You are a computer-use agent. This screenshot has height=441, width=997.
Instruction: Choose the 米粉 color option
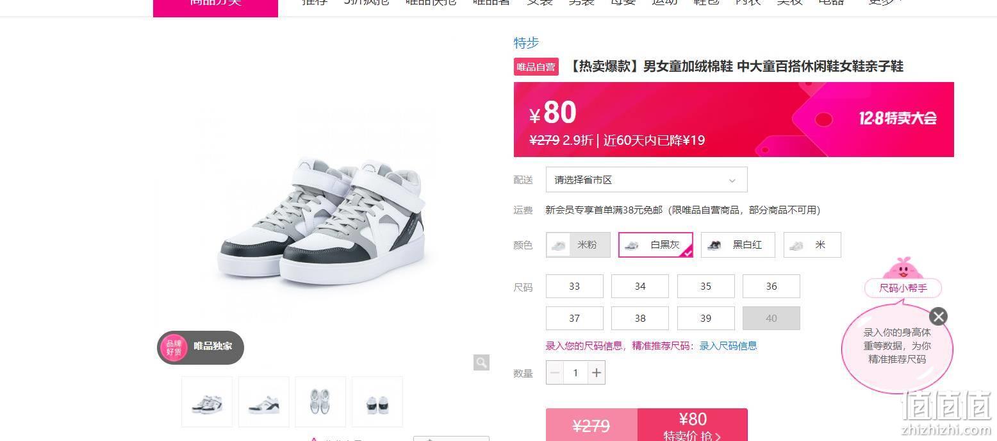(578, 245)
